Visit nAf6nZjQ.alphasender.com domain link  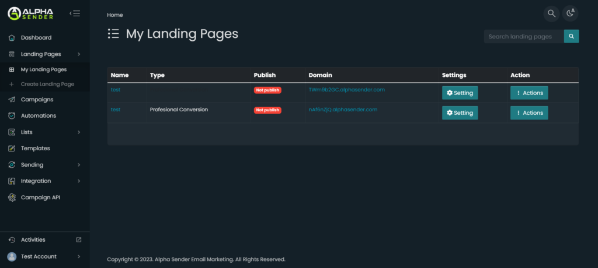(343, 110)
